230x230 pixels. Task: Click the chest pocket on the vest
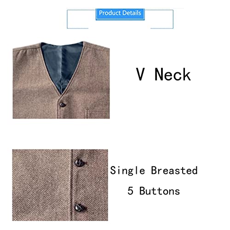tap(97, 114)
